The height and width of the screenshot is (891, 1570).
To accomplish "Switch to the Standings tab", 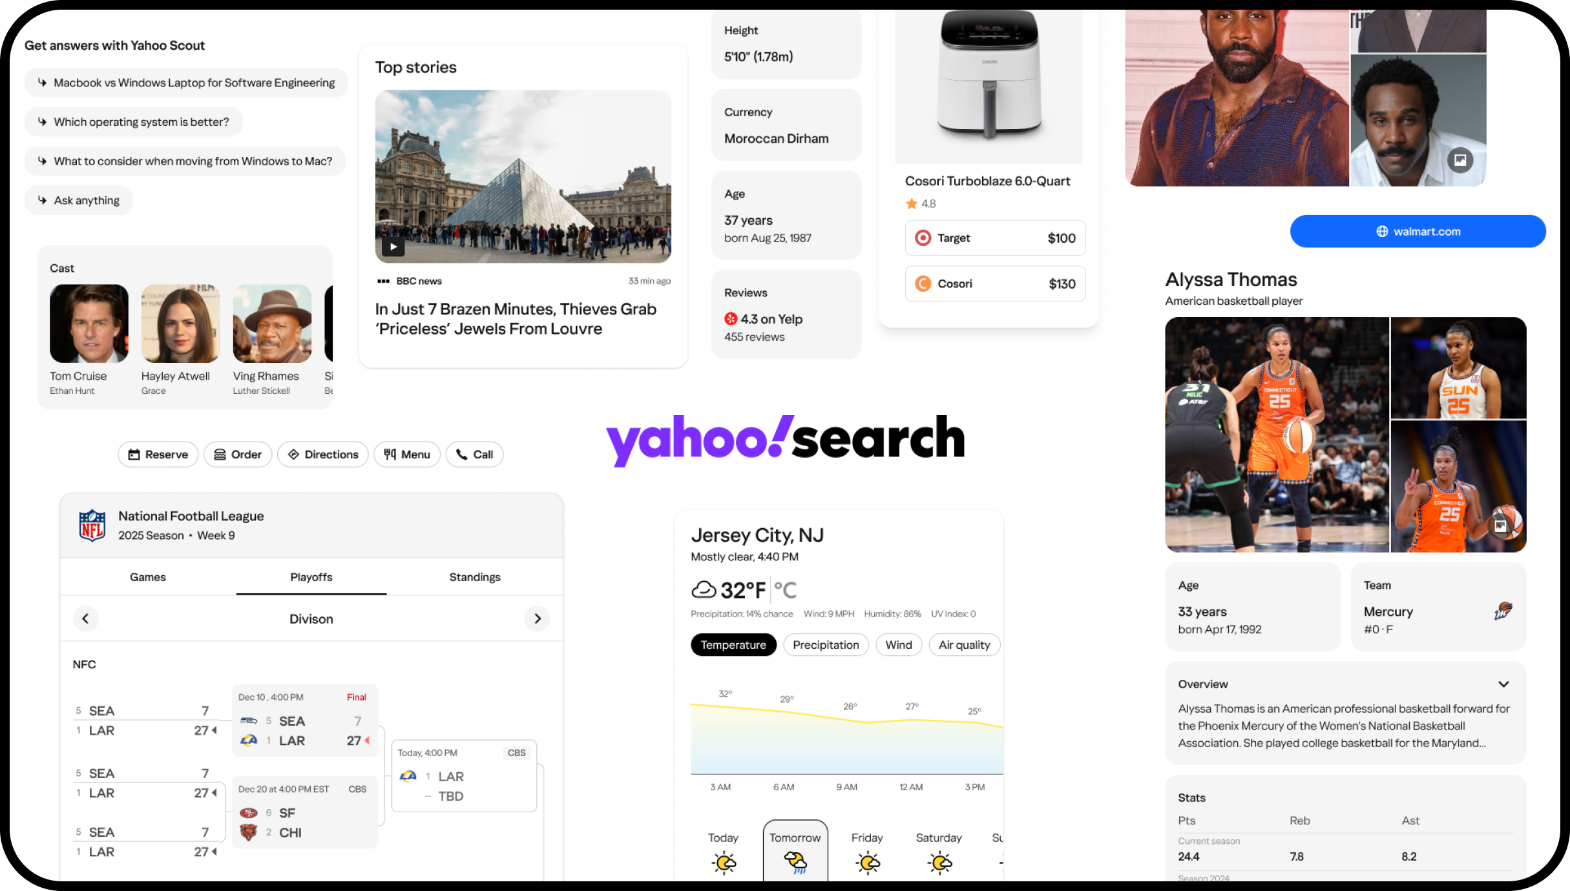I will click(475, 577).
